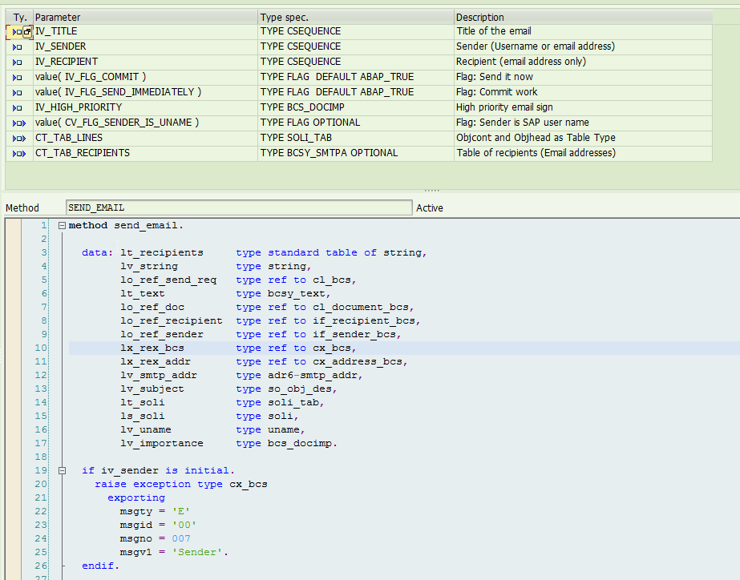Click the endif statement on line 26

point(100,566)
